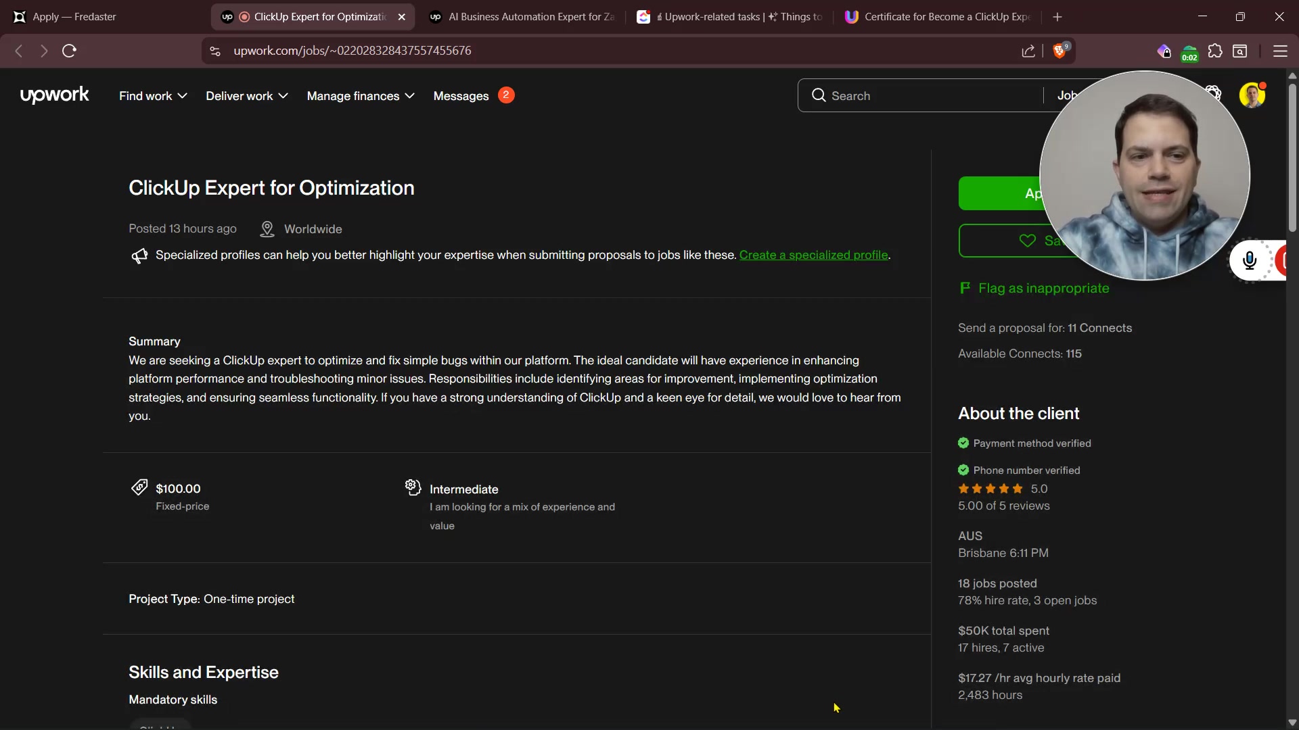
Task: Open the Brave hamburger menu
Action: (x=1279, y=51)
